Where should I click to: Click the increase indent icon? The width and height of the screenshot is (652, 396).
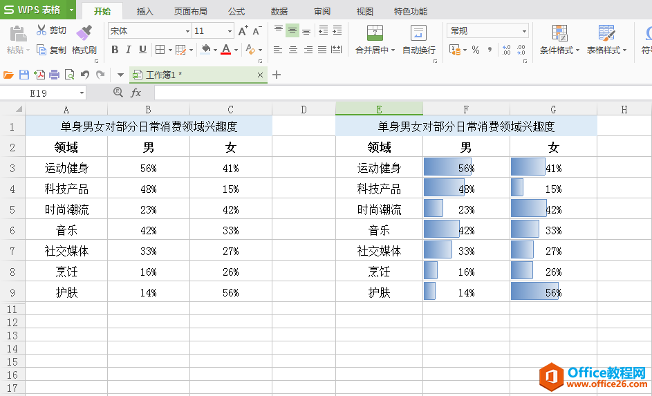[x=337, y=30]
